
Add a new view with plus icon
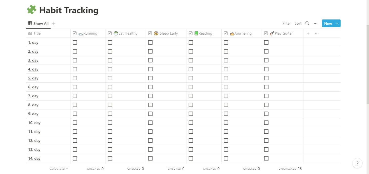54,23
